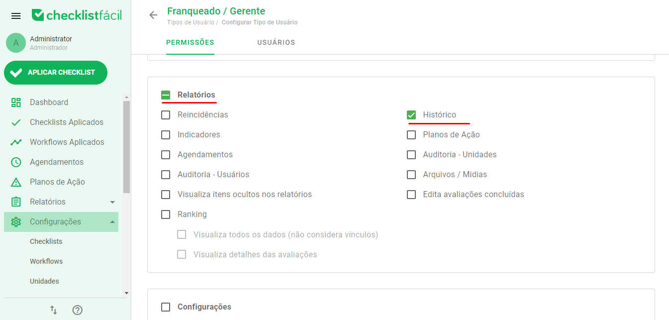Enable the Reincidências permission
The width and height of the screenshot is (669, 320).
click(x=166, y=114)
